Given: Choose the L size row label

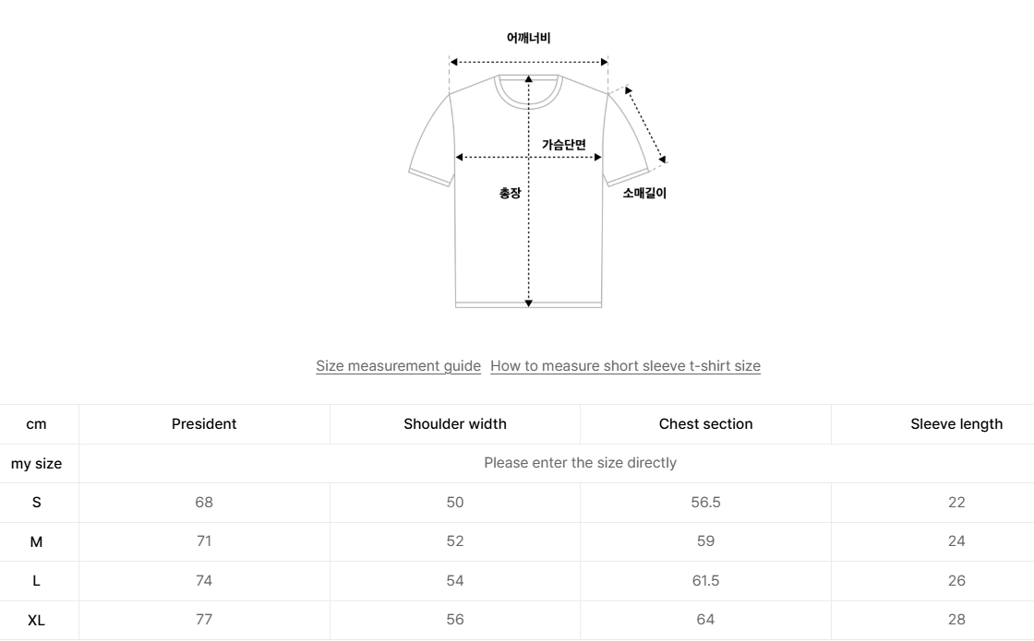Looking at the screenshot, I should 36,581.
